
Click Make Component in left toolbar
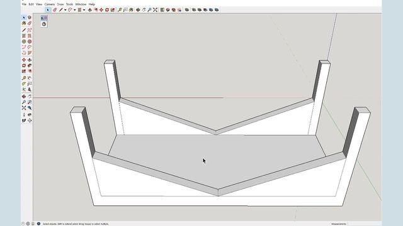[30, 18]
